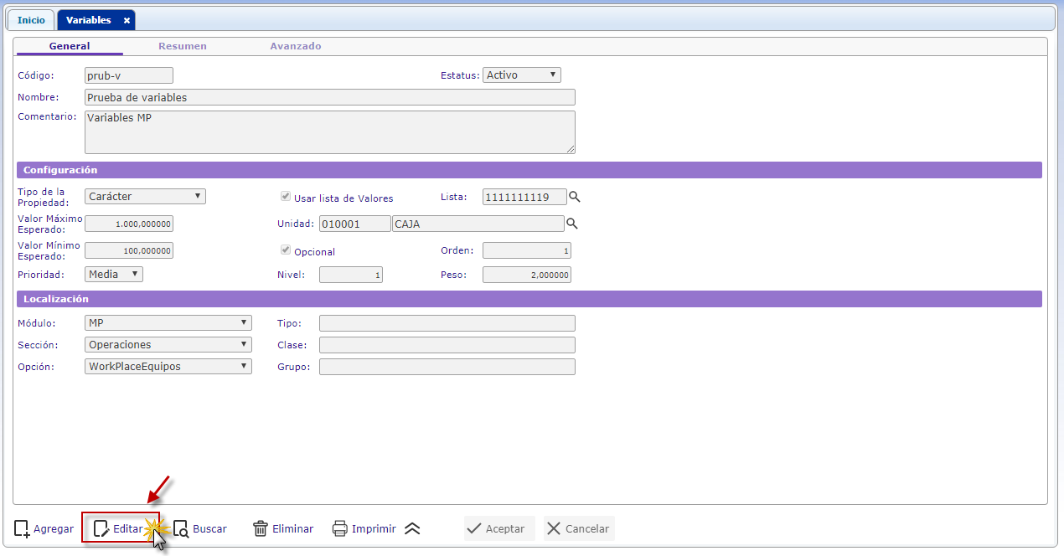The image size is (1064, 556).
Task: Switch to the Resumen tab
Action: point(183,46)
